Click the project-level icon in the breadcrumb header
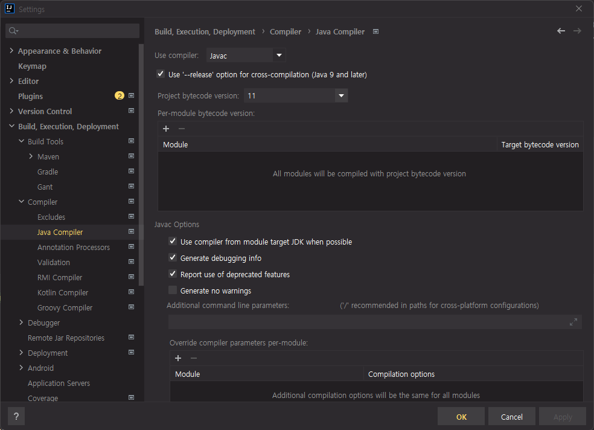 pyautogui.click(x=376, y=32)
